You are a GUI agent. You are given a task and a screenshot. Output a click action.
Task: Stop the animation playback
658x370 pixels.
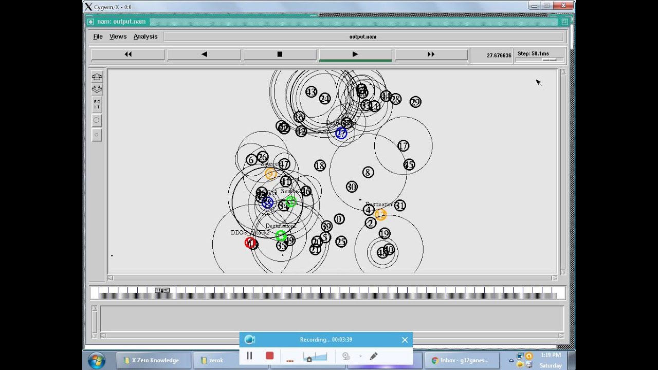pos(280,54)
